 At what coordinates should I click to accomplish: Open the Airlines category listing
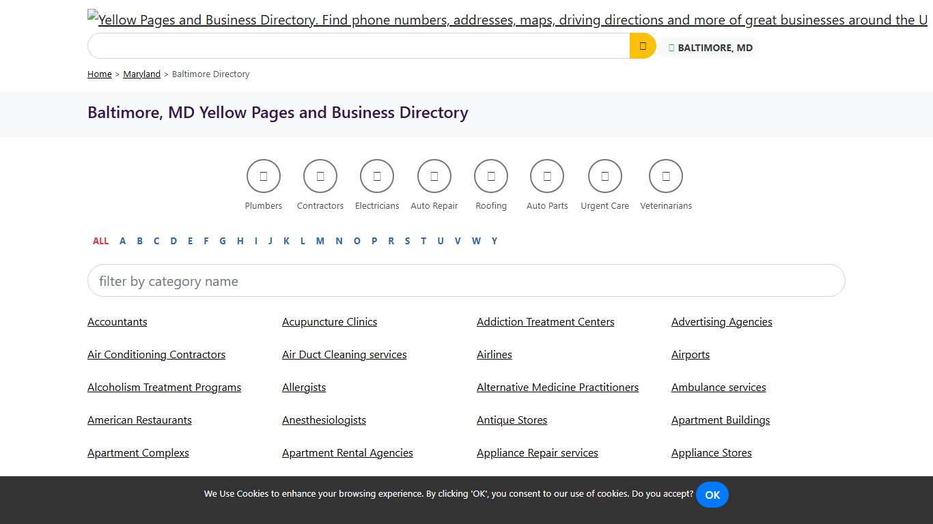[x=494, y=354]
